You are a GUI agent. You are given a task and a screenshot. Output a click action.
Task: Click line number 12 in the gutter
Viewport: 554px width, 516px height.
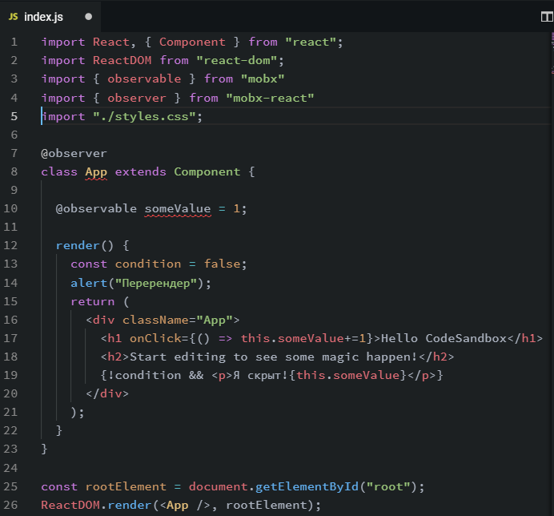[10, 245]
